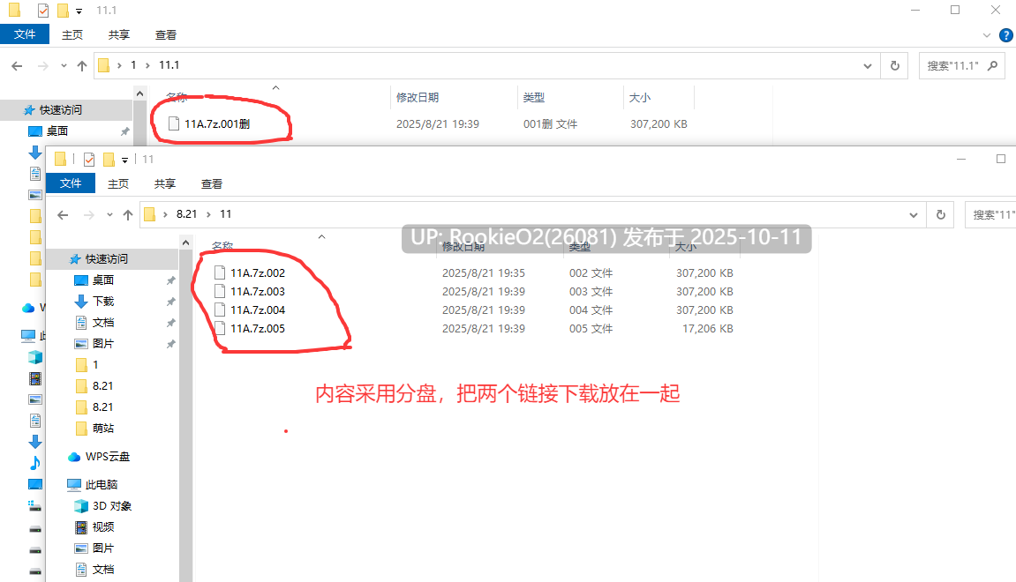Select 快速访问 in the 11 window sidebar
The width and height of the screenshot is (1016, 582).
pyautogui.click(x=107, y=259)
